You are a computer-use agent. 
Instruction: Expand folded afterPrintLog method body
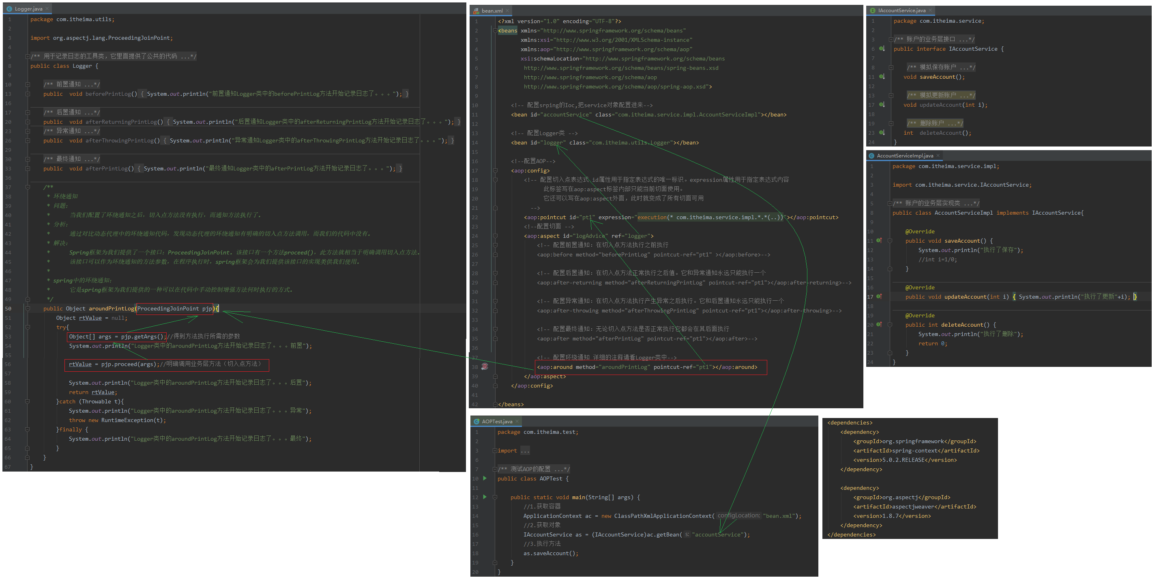click(28, 169)
